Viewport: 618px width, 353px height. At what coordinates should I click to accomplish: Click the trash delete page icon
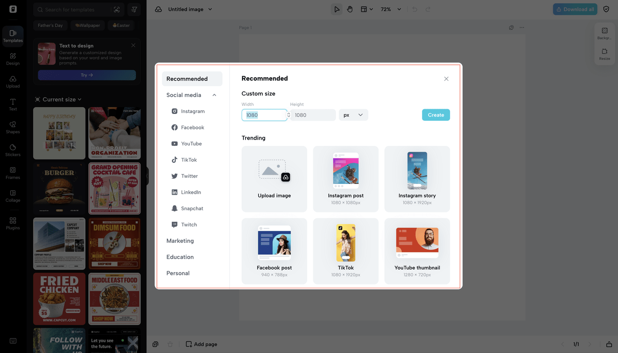[170, 344]
